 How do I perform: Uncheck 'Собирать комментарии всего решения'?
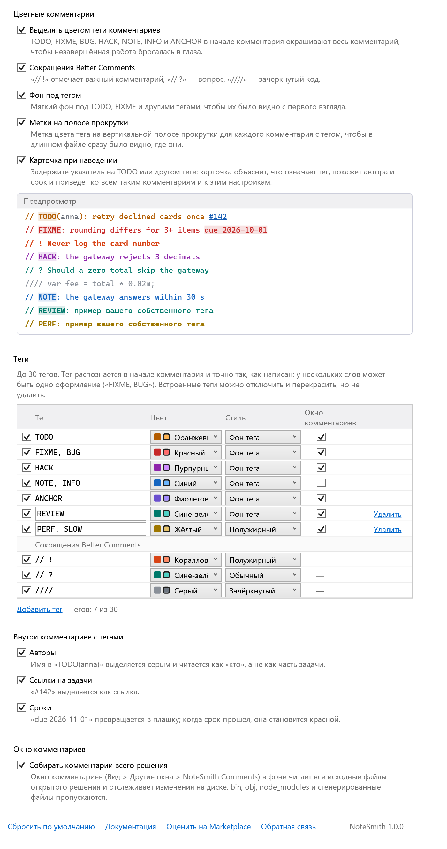22,766
